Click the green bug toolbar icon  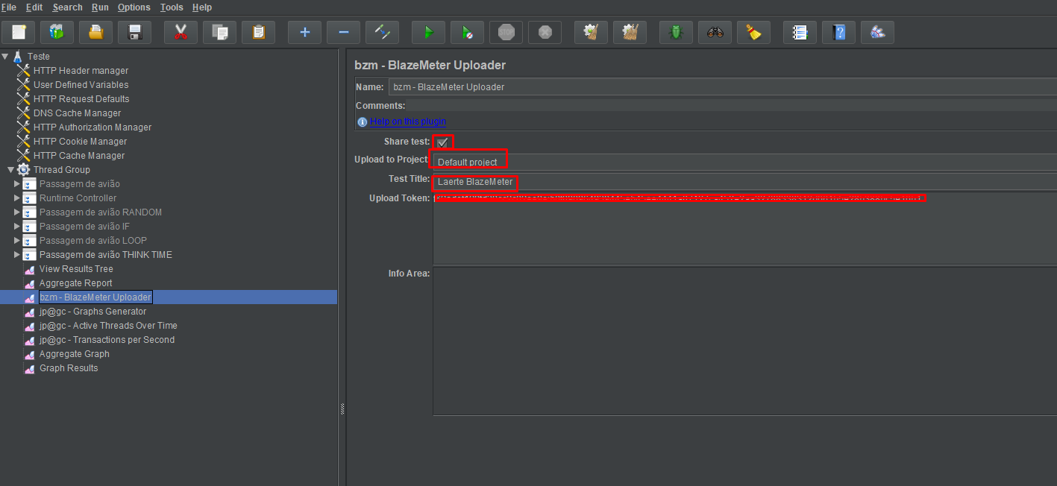click(676, 32)
